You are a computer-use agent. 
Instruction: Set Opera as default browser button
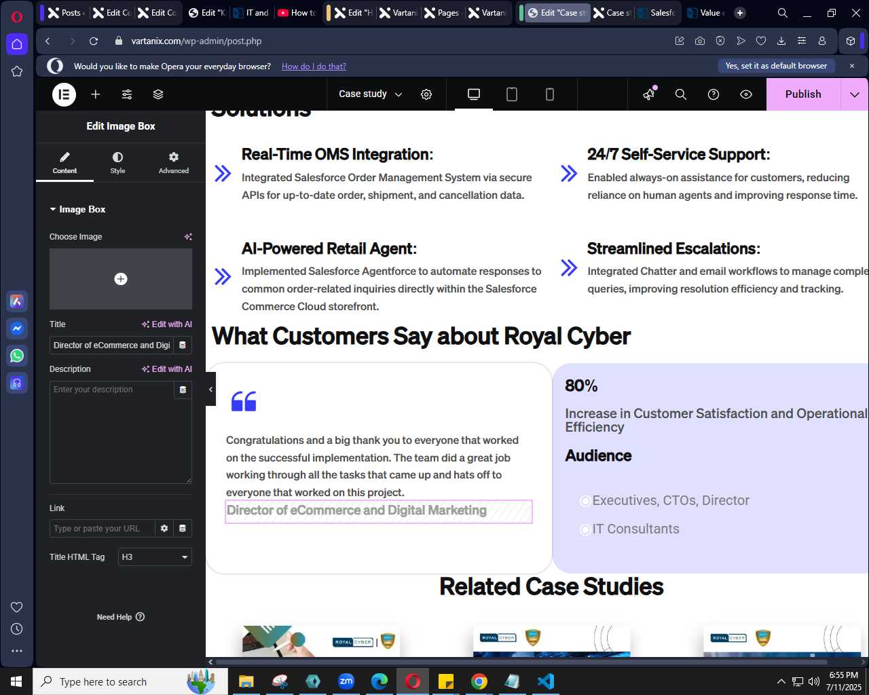[x=776, y=66]
